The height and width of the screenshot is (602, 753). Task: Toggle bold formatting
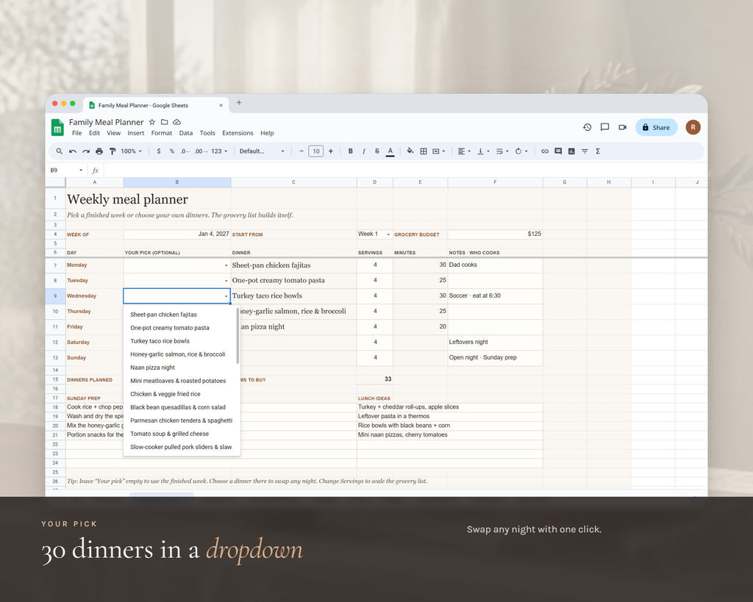[351, 151]
